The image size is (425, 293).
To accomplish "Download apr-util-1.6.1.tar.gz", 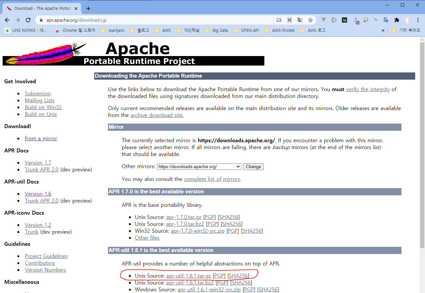I will point(188,276).
